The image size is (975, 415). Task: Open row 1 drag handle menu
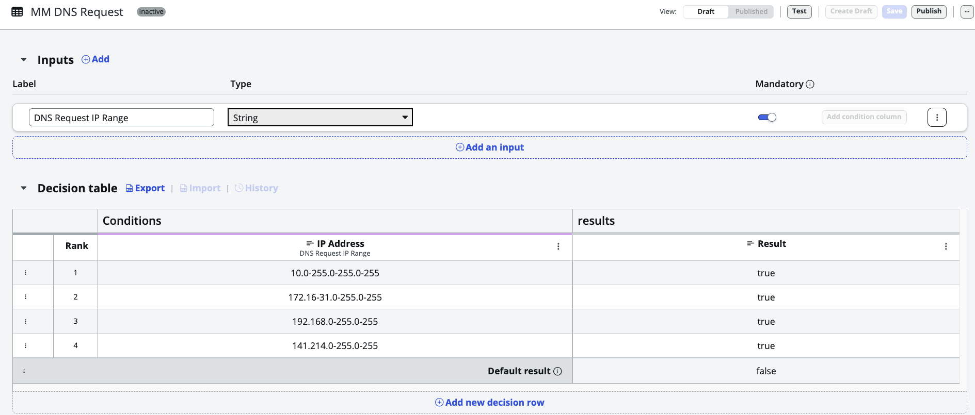[26, 273]
